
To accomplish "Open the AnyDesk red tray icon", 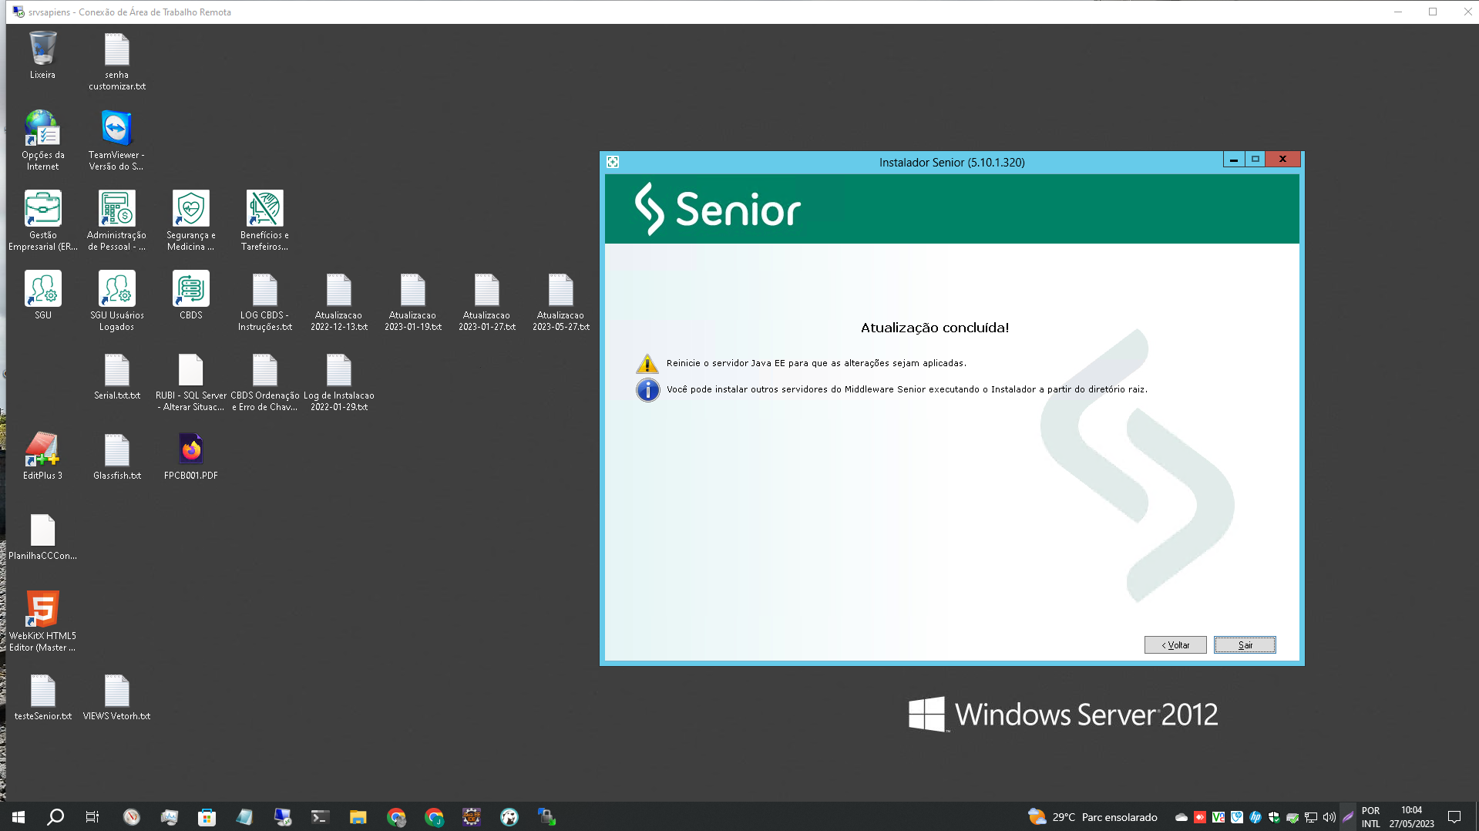I will [x=1200, y=817].
